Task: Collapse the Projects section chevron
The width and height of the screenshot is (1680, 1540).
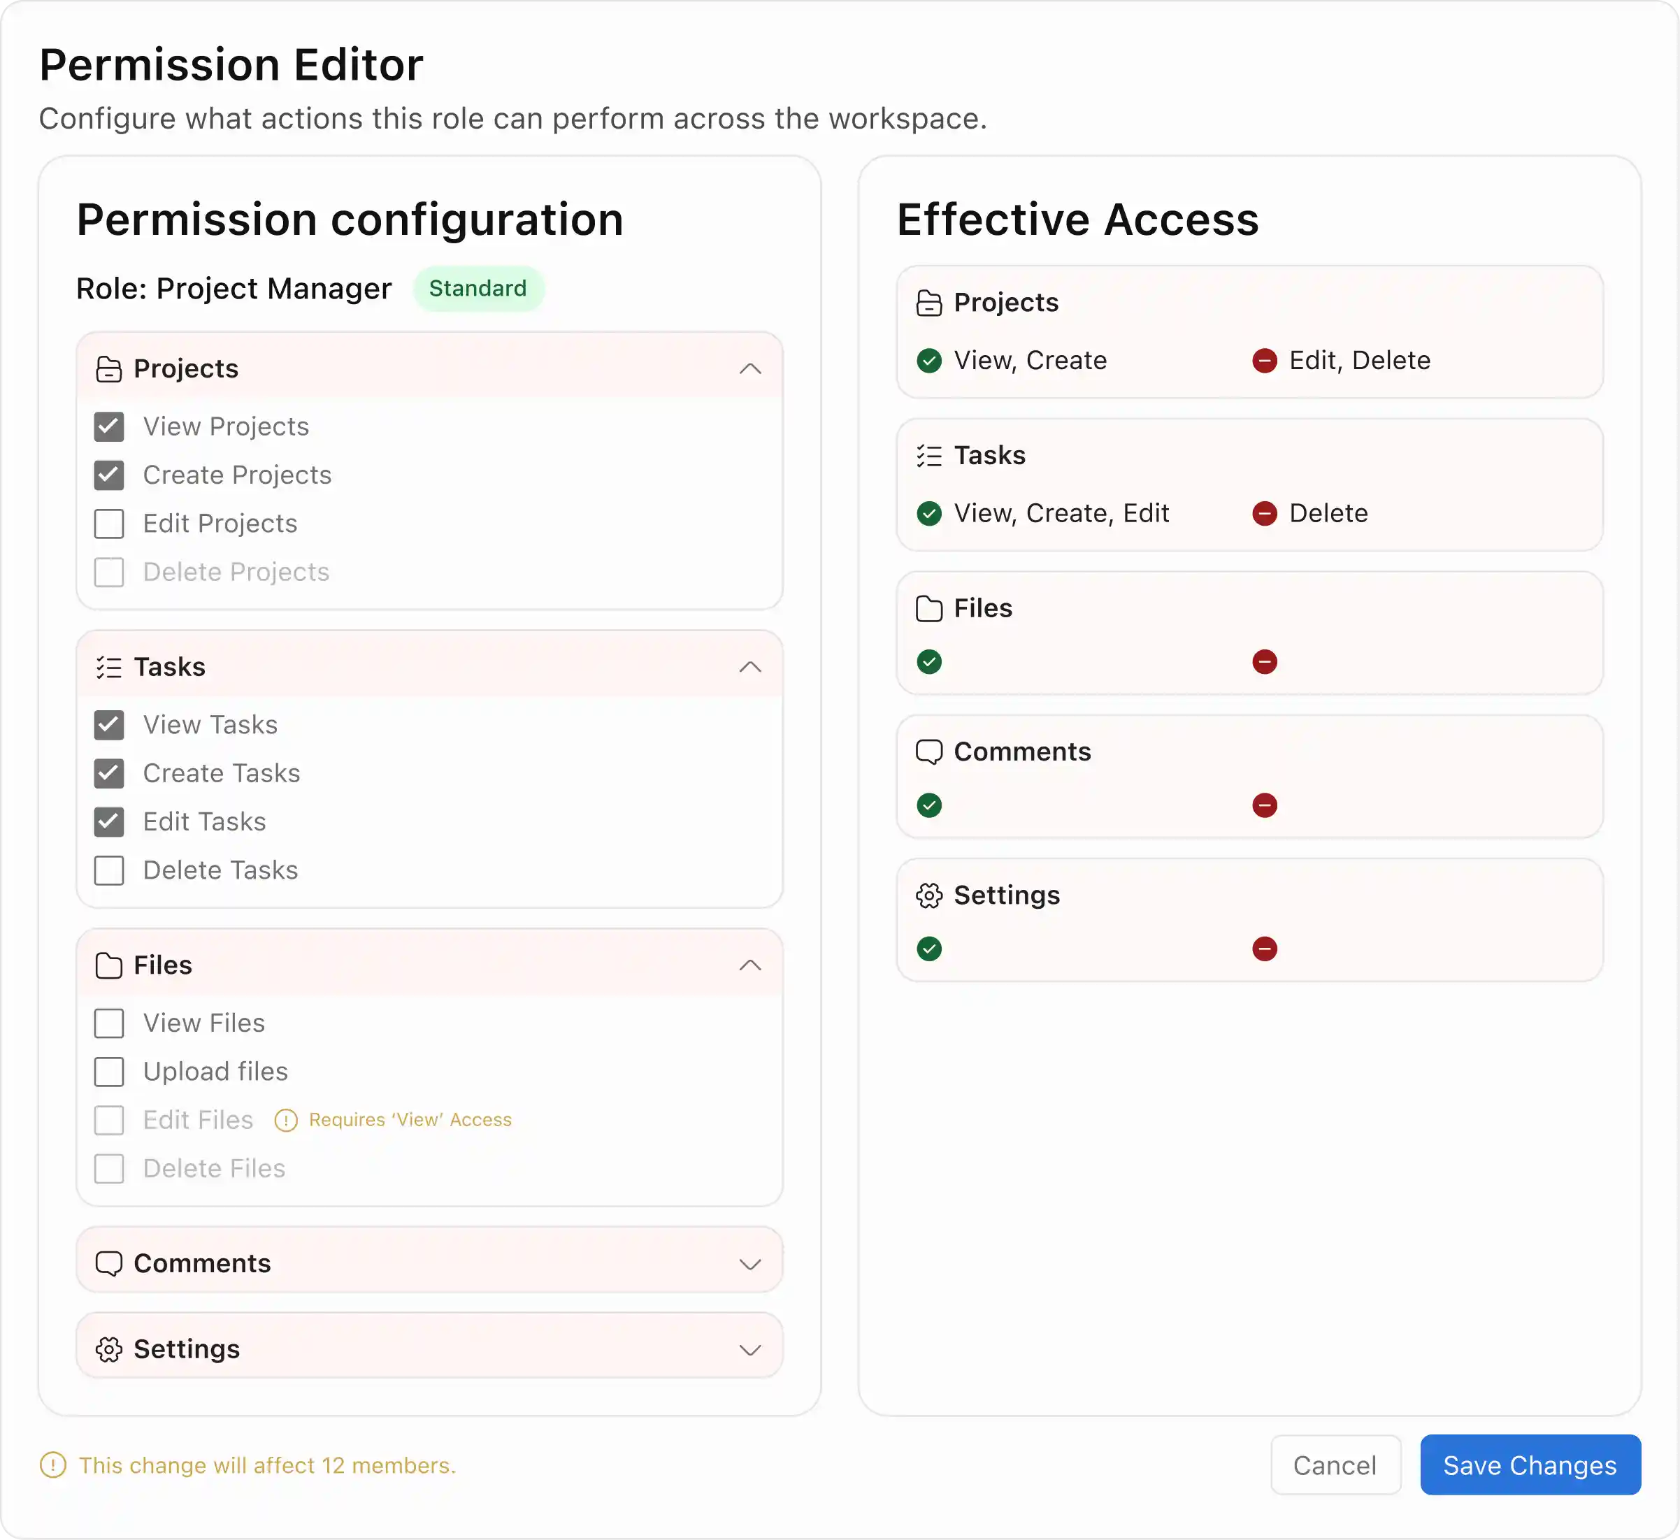Action: 750,369
